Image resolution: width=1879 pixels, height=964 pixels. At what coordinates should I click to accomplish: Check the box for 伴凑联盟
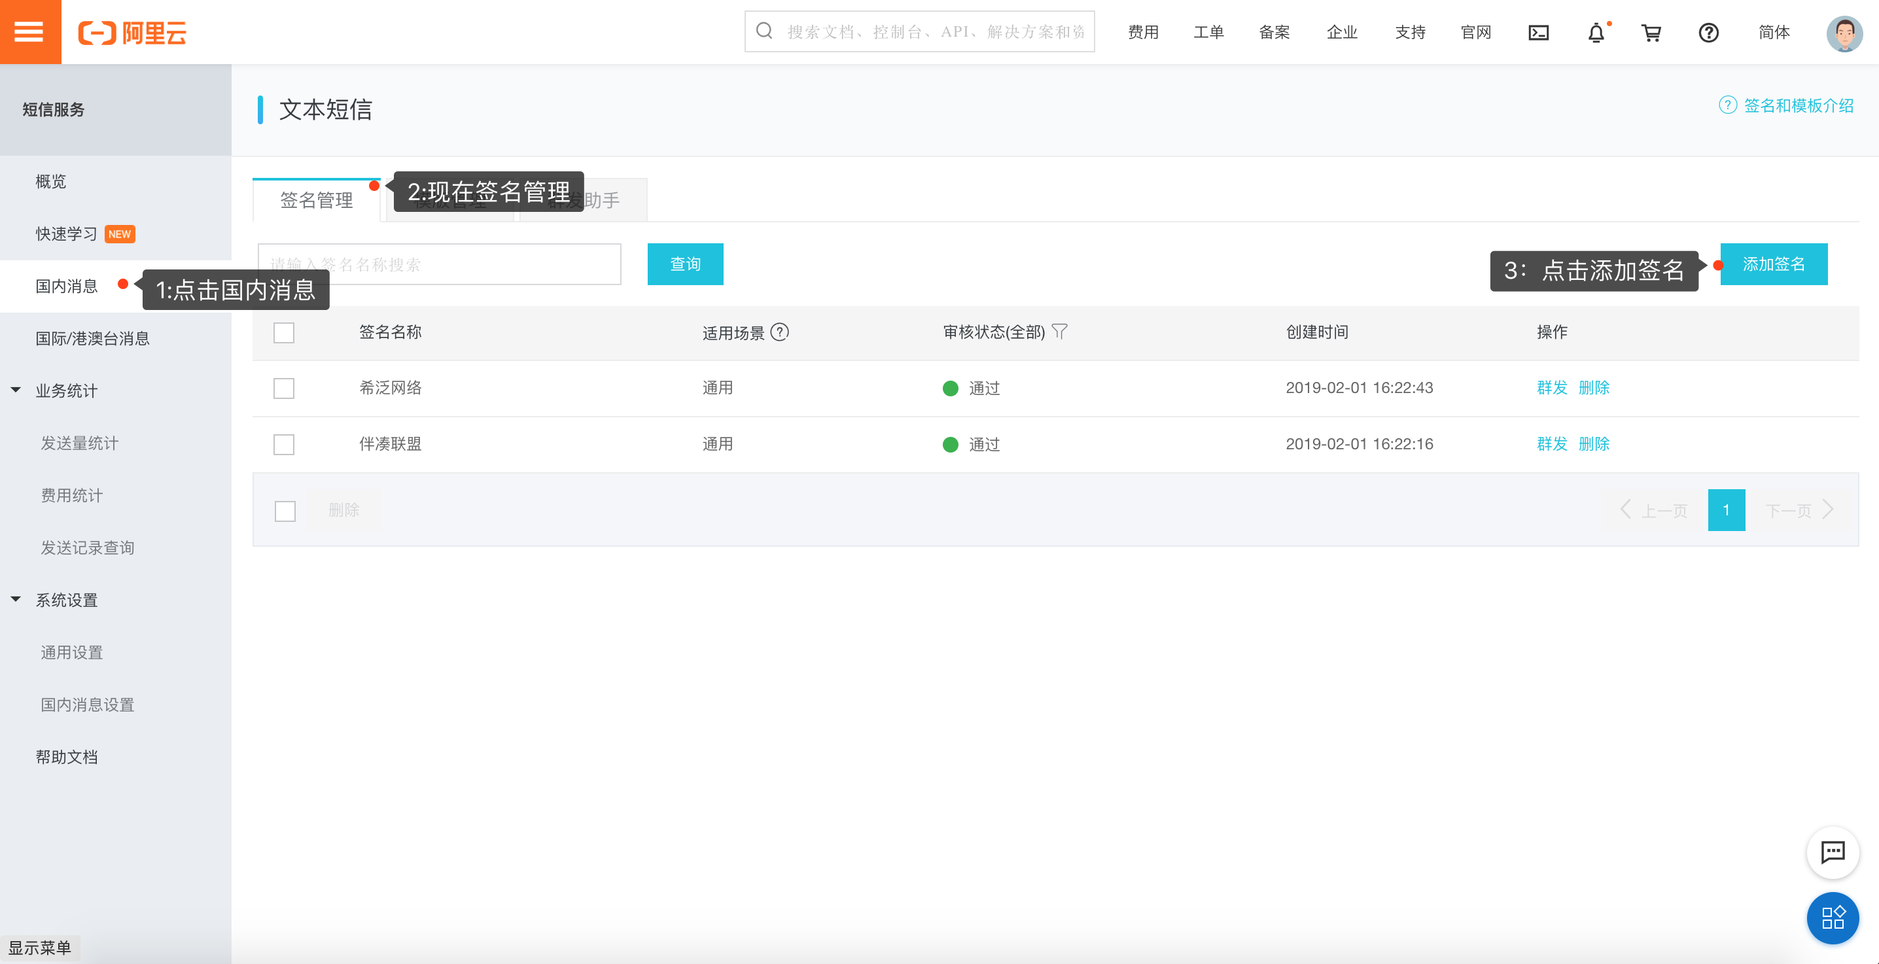284,444
